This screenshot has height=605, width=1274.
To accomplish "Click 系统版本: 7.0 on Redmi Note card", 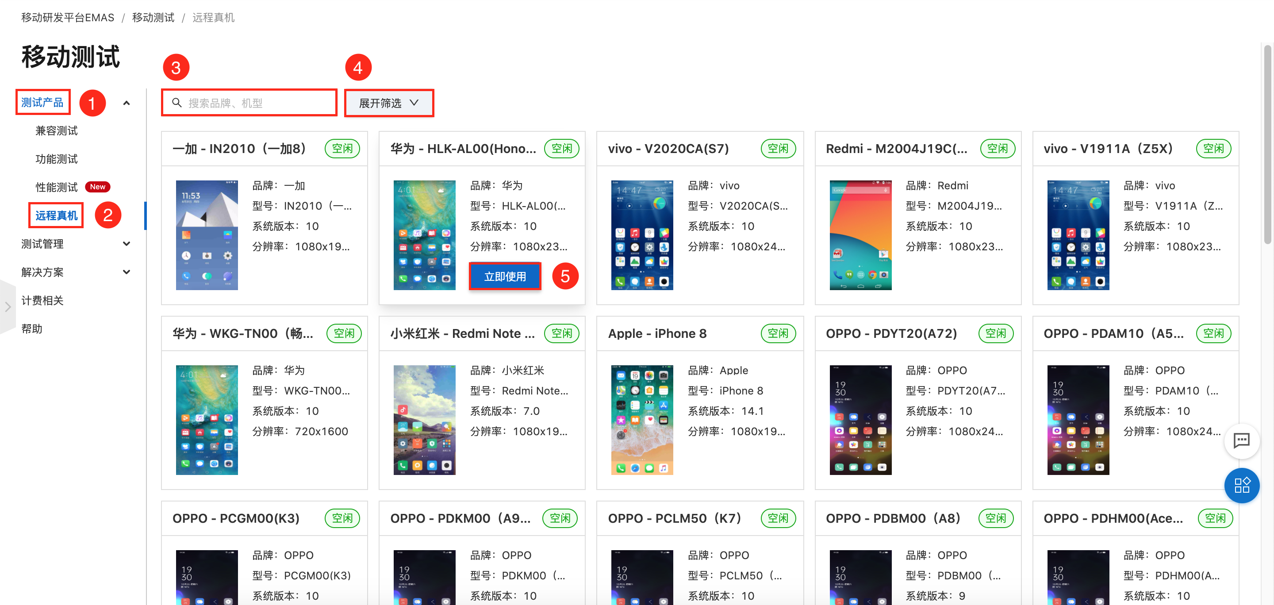I will point(504,411).
